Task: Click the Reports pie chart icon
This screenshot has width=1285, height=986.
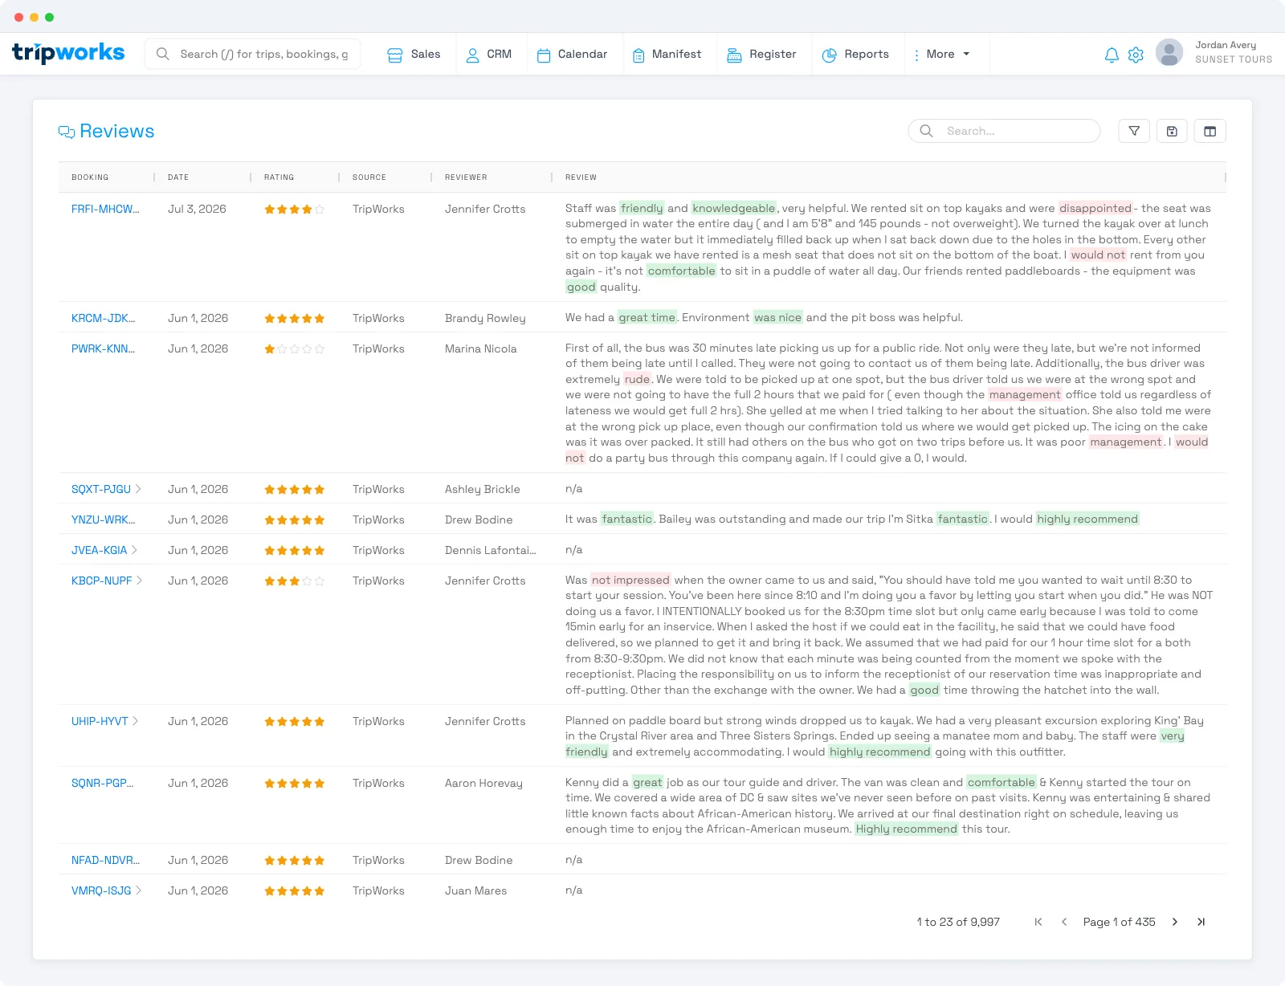Action: (830, 55)
